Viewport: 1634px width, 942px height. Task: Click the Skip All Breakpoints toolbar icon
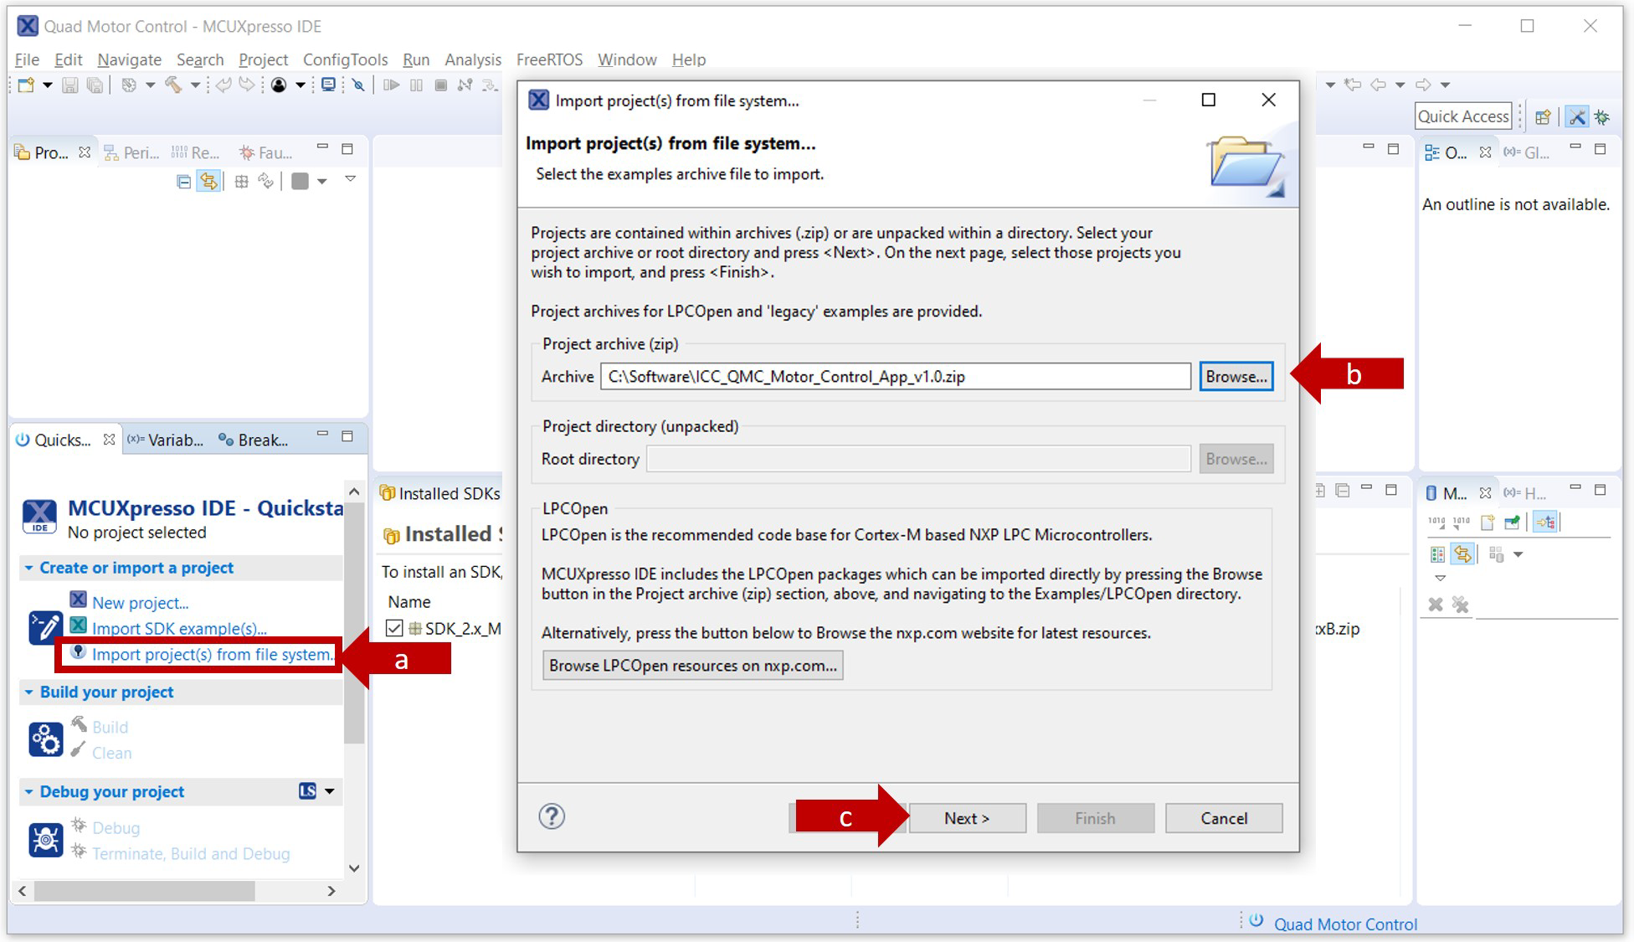(358, 85)
